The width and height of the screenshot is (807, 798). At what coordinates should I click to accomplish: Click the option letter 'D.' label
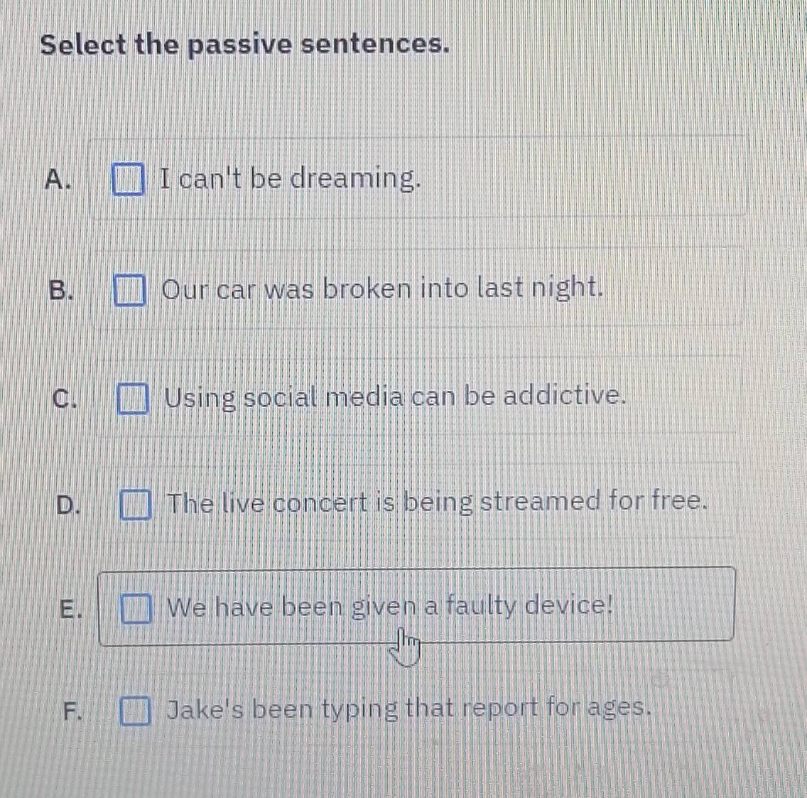click(x=68, y=505)
